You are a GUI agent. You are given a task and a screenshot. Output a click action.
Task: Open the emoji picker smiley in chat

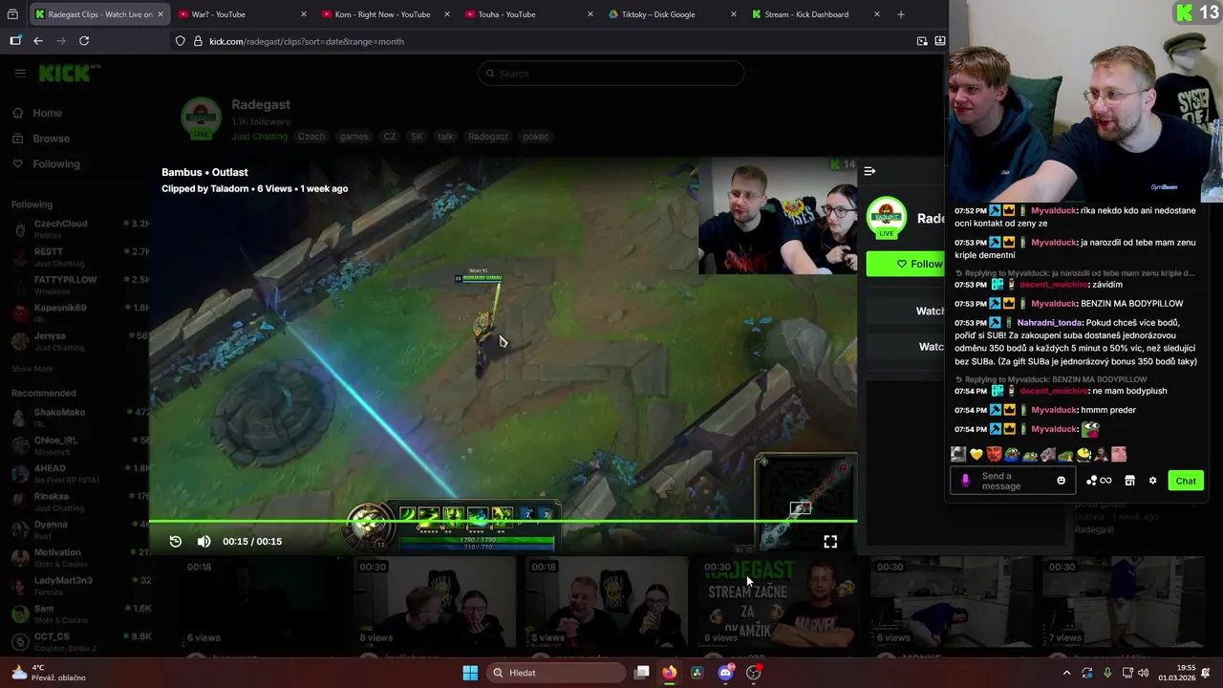1061,481
